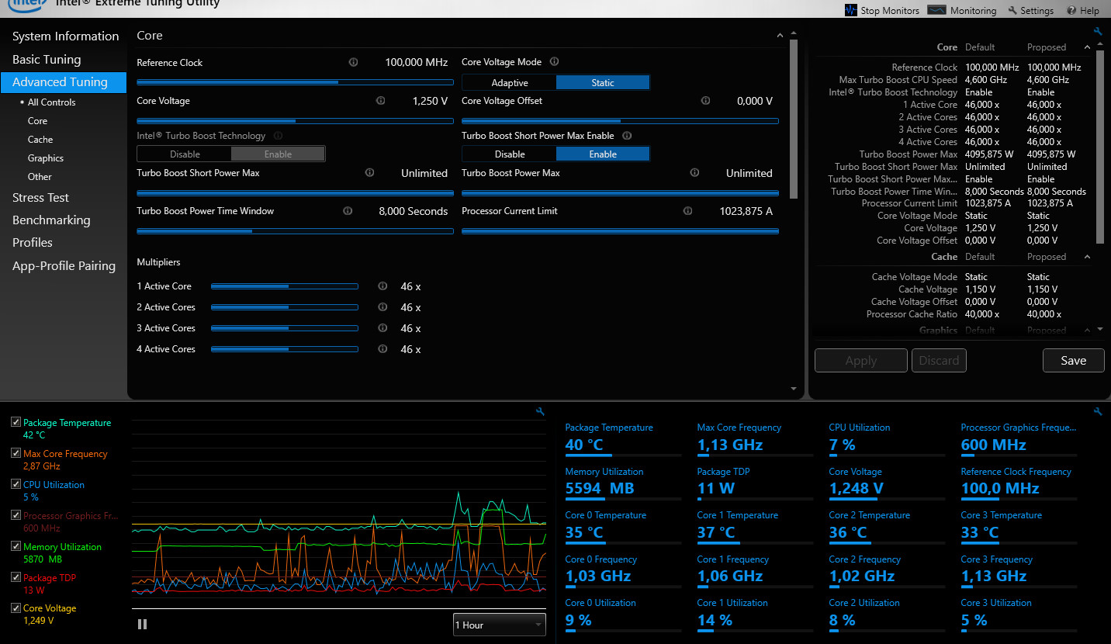Click the Save button

1073,360
